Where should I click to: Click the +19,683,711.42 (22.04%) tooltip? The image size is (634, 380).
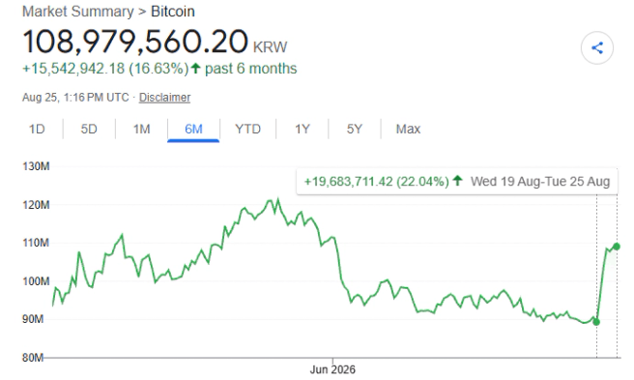[377, 182]
